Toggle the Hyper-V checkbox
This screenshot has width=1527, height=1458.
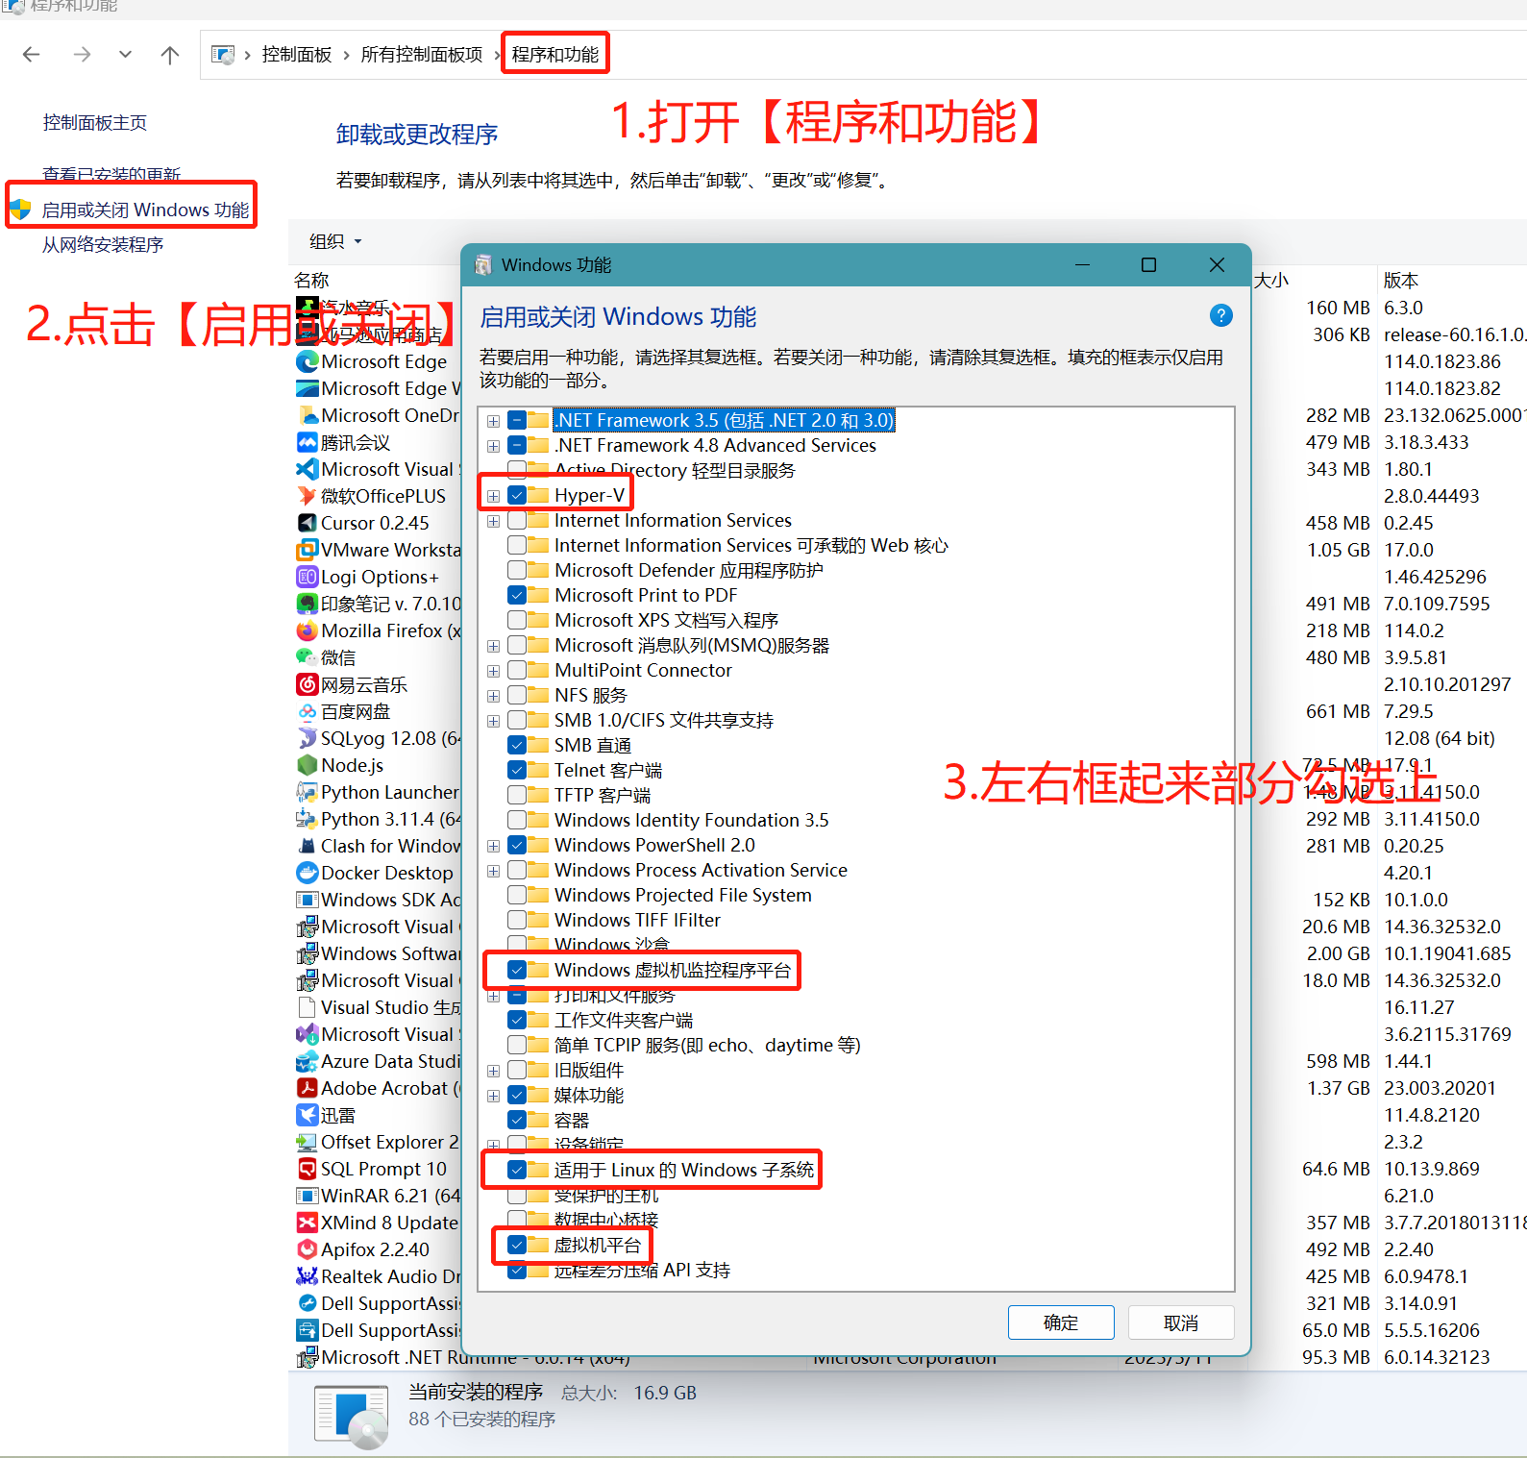pyautogui.click(x=517, y=495)
